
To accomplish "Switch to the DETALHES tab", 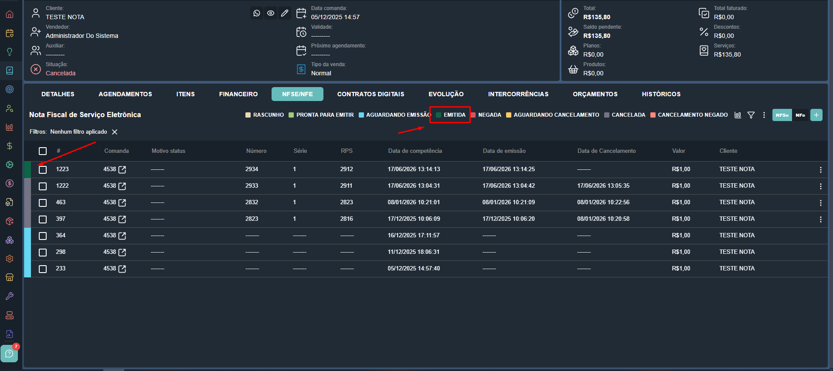I will coord(58,94).
